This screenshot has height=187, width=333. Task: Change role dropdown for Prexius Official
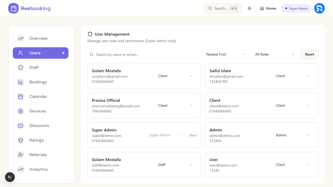(175, 105)
